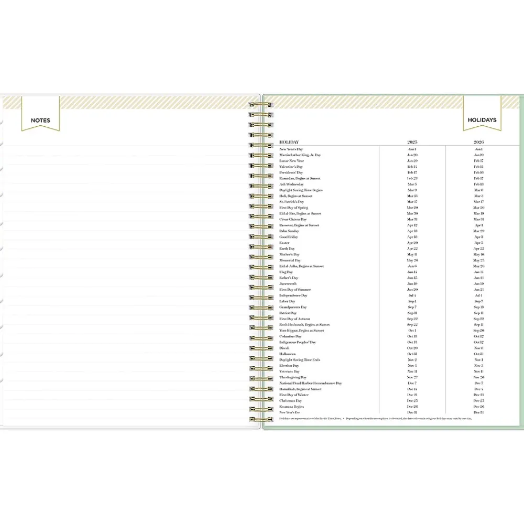
Task: Select the Halloween holiday entry
Action: point(287,354)
